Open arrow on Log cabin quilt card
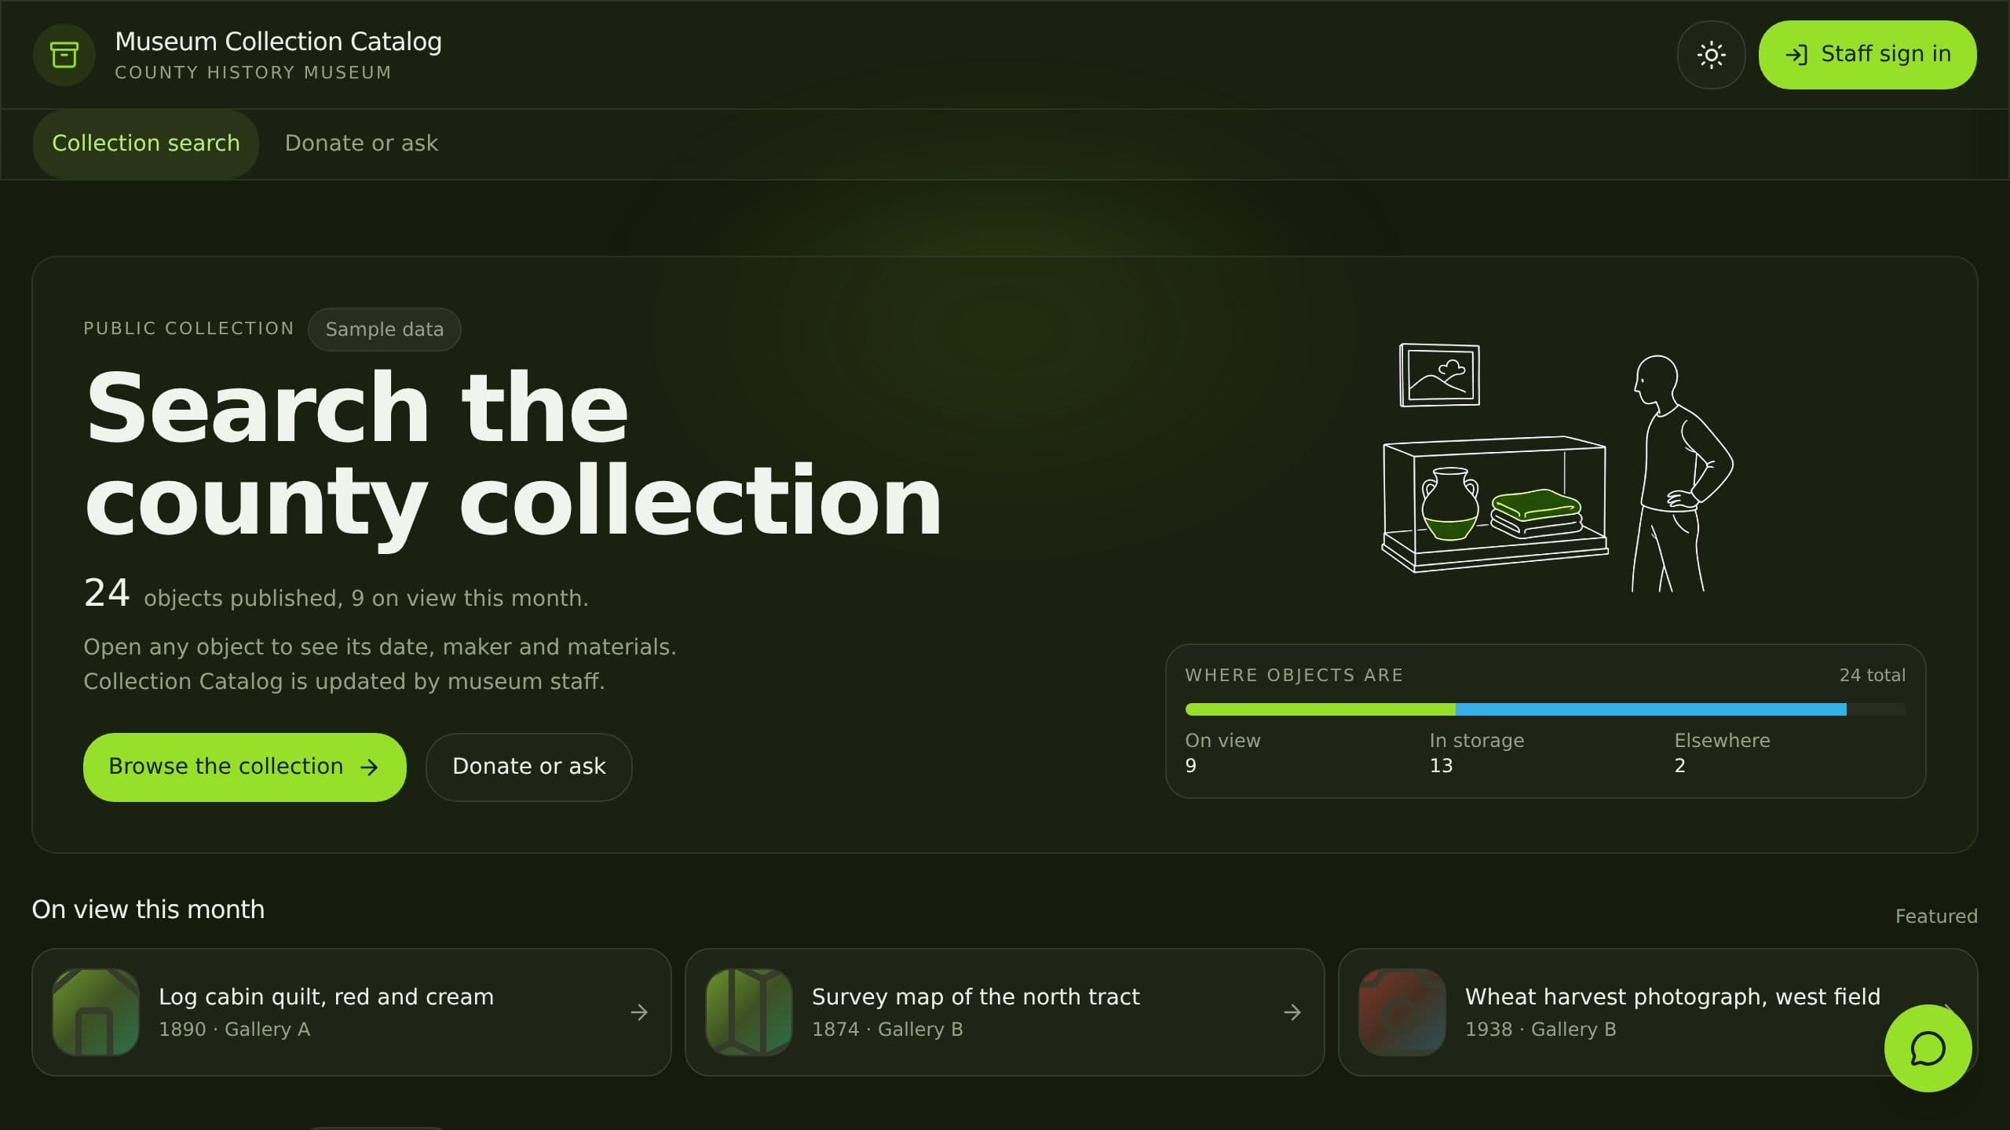The image size is (2010, 1130). pos(639,1012)
